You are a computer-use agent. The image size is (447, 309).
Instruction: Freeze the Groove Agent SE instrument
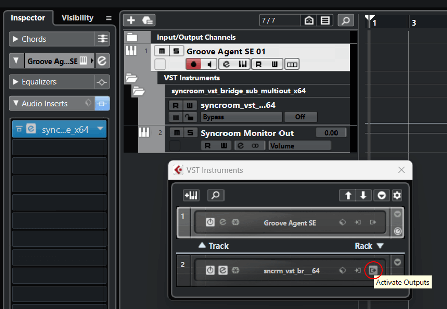(235, 222)
